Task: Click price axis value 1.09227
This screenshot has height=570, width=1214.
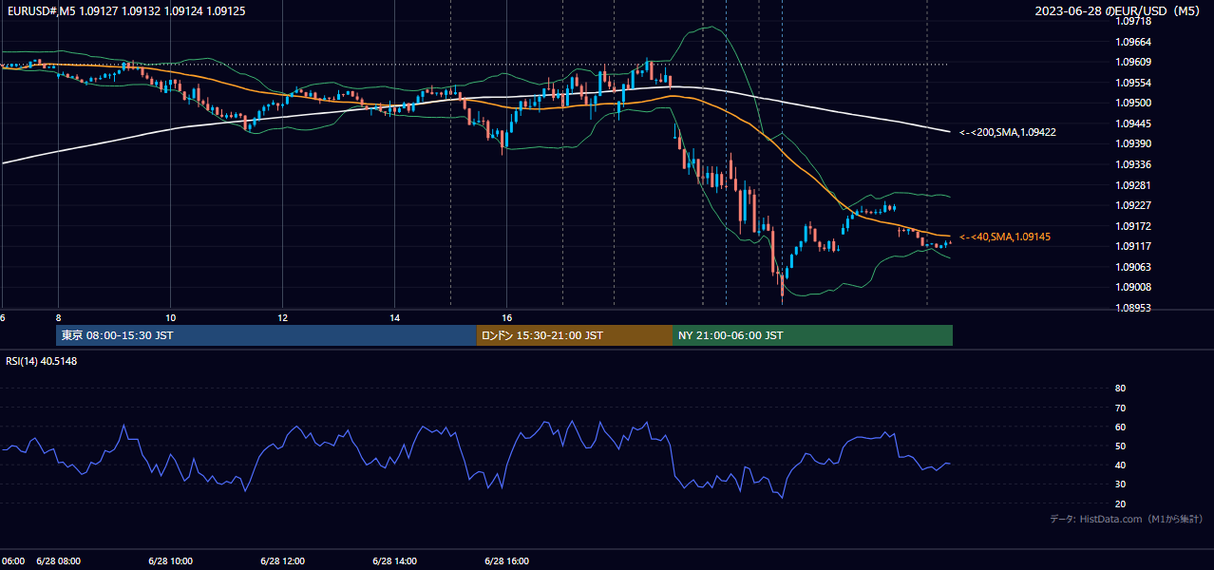Action: (x=1133, y=205)
